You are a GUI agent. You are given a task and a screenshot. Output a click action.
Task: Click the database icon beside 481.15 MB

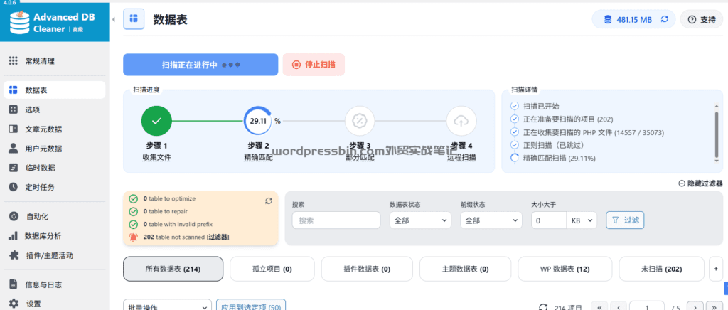click(608, 19)
